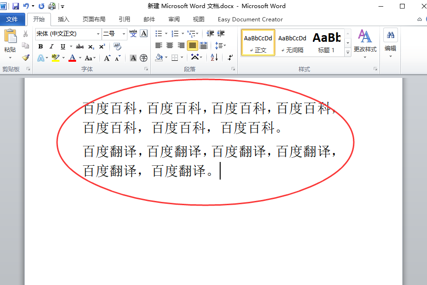427x285 pixels.
Task: Toggle character shading A button
Action: click(133, 58)
